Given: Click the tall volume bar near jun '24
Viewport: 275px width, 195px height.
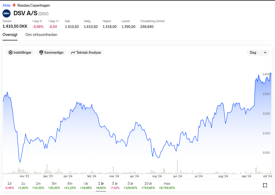Looking at the screenshot, I should [177, 167].
